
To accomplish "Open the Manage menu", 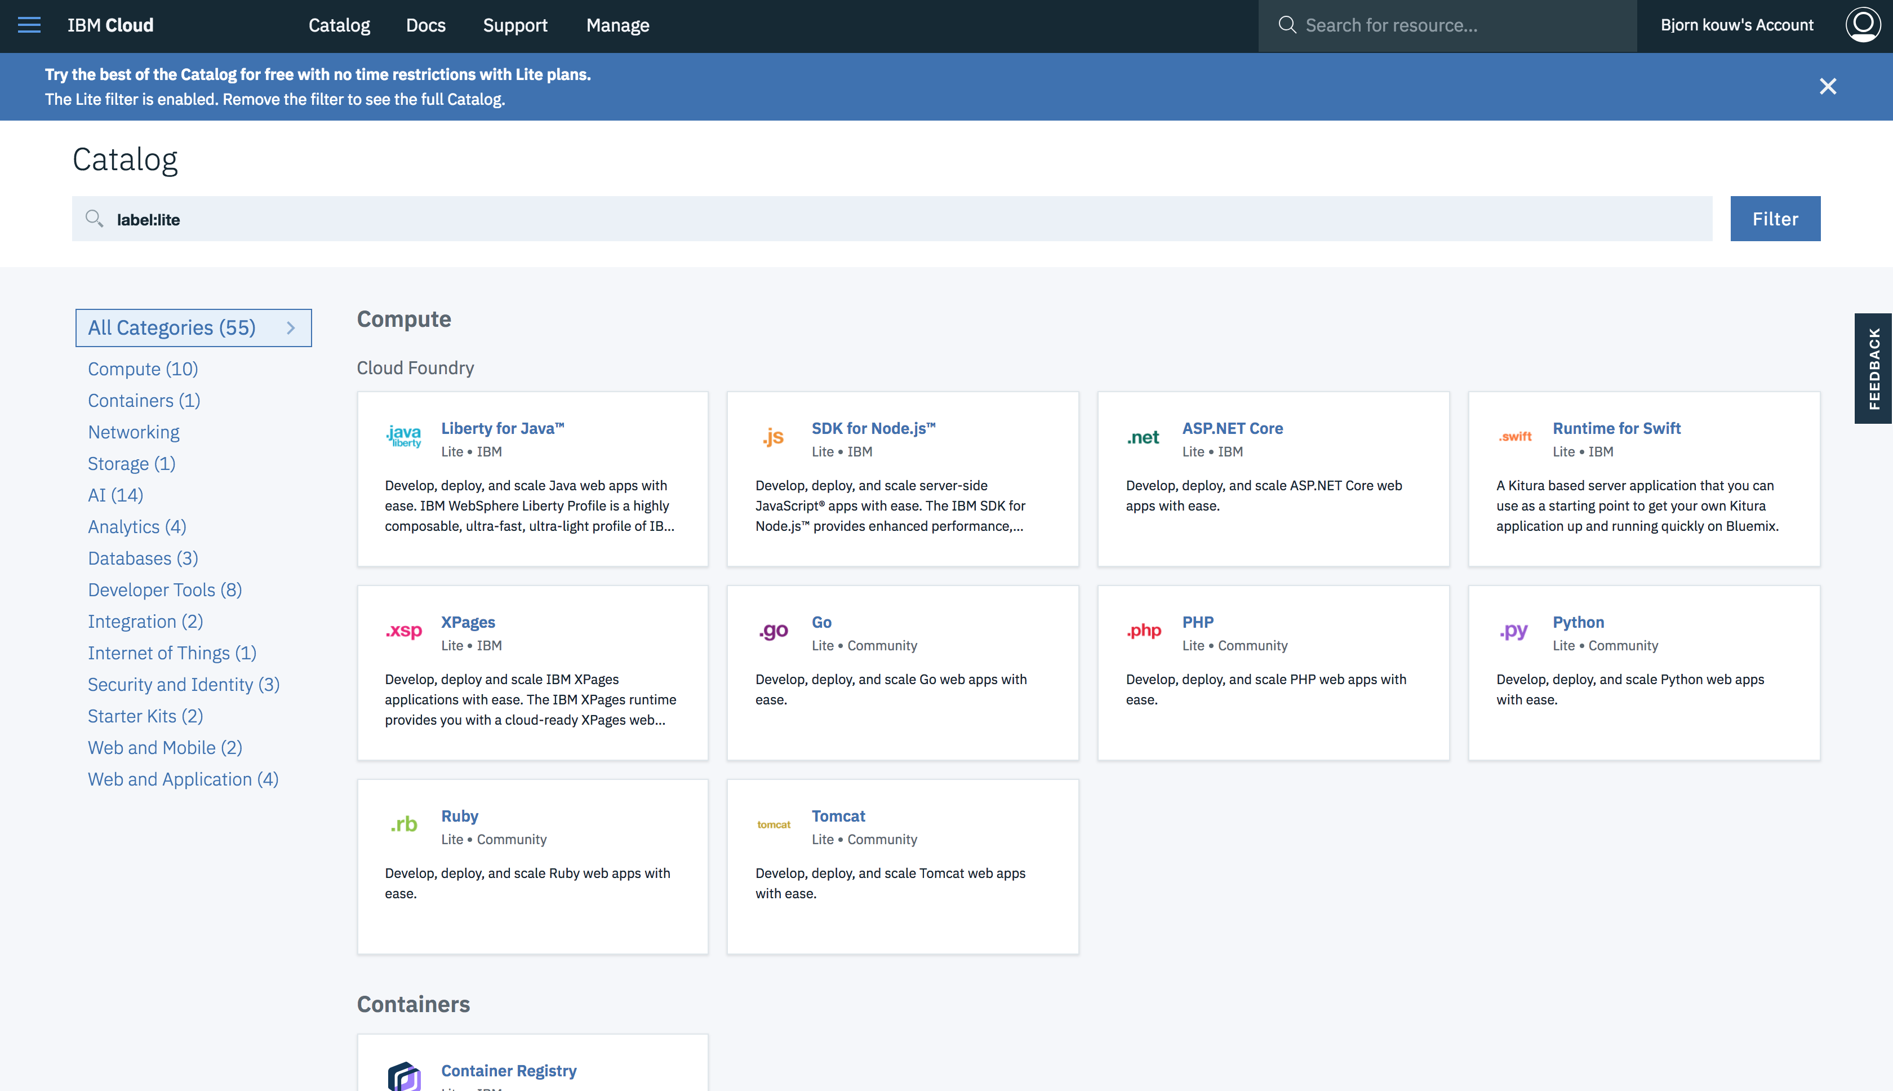I will tap(617, 25).
